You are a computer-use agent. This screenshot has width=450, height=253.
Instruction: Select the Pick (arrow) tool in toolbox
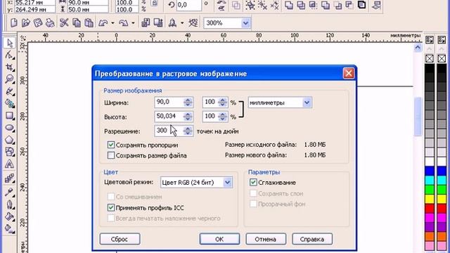point(9,43)
